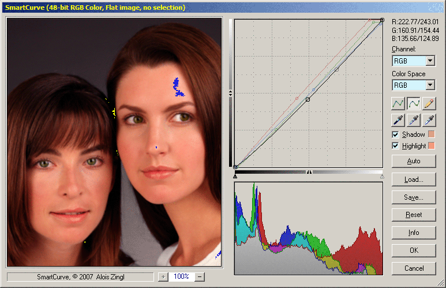Select the smooth spline curve mode icon
The width and height of the screenshot is (446, 288).
click(414, 103)
